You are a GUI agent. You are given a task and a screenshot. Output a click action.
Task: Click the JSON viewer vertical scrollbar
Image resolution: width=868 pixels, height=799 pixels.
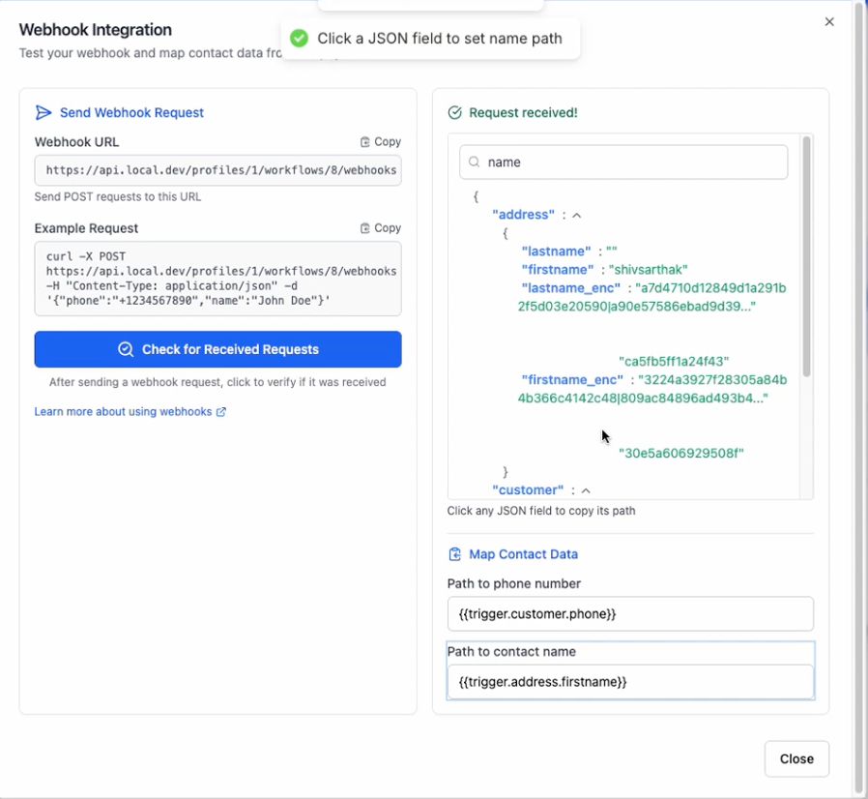(x=806, y=256)
